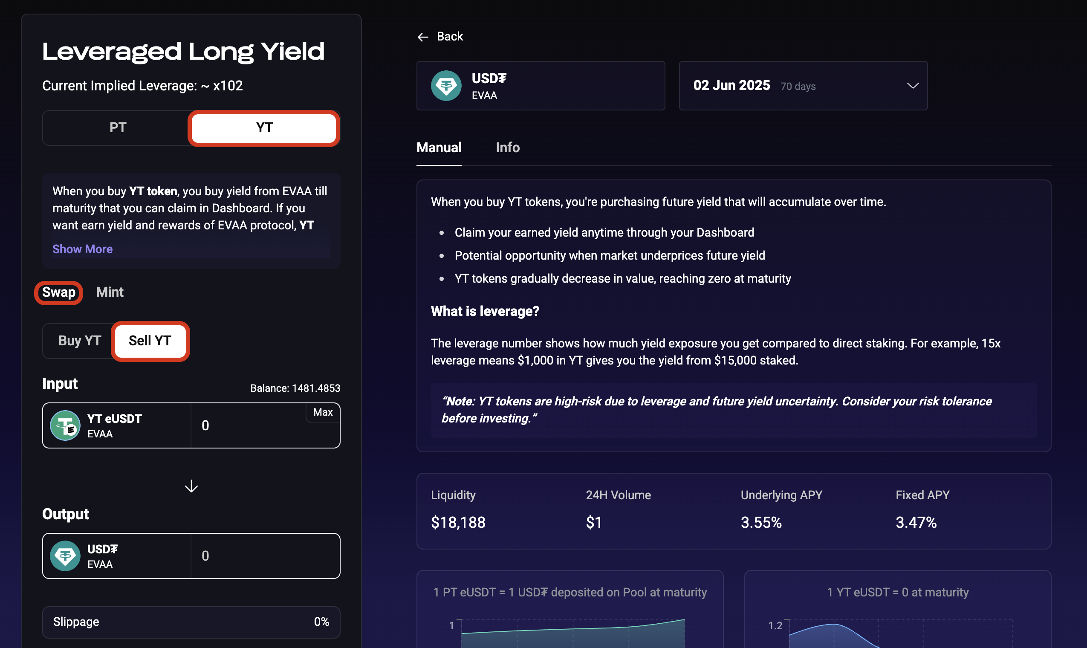Click the swap direction down arrow
Screen dimensions: 1087x648
click(x=191, y=486)
